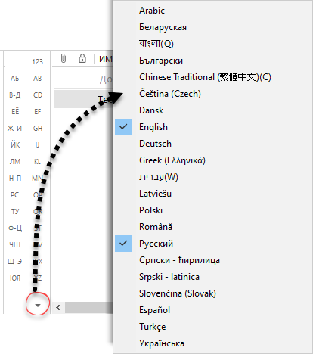
Task: Click the Н-П index button
Action: click(x=15, y=179)
